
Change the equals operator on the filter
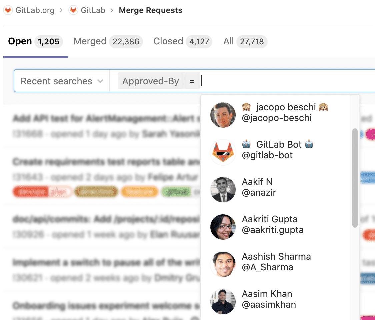(192, 81)
